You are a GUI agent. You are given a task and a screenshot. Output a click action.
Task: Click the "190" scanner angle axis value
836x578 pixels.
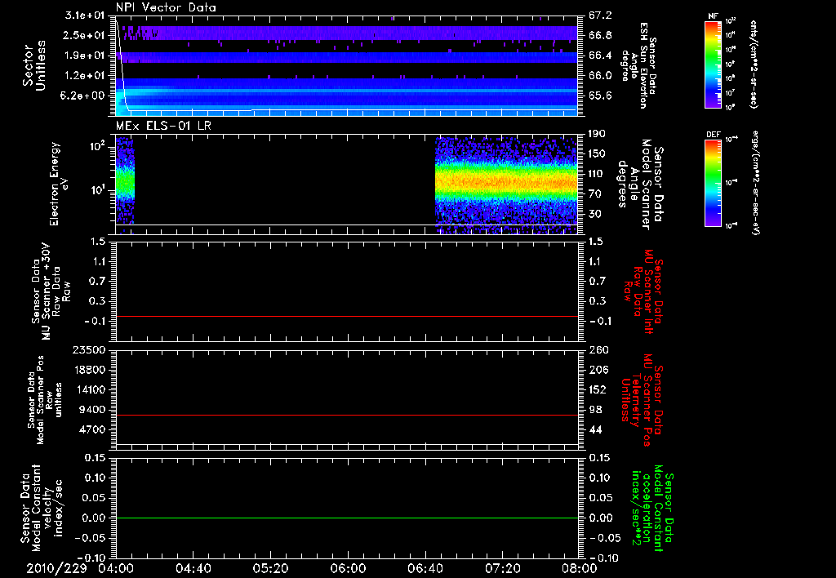(x=598, y=134)
